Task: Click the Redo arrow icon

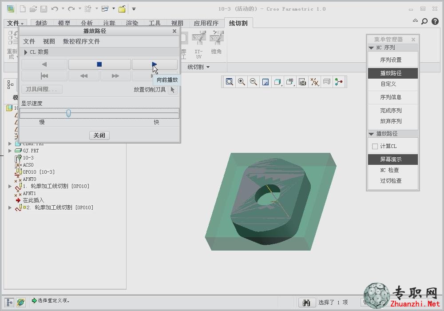Action: click(71, 9)
